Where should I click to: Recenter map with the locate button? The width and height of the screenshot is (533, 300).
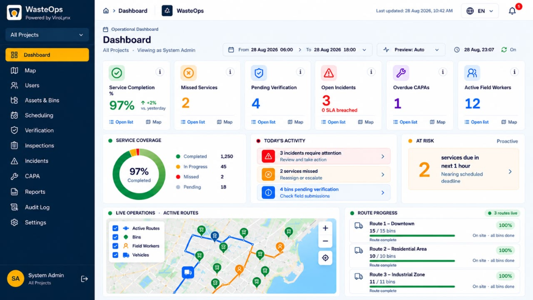coord(325,258)
